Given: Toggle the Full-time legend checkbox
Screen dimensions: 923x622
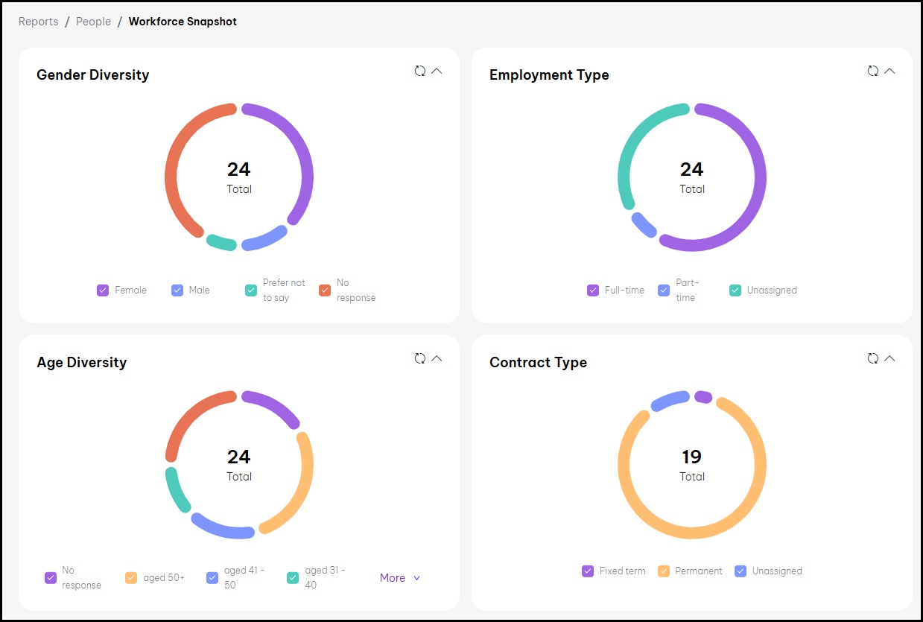Looking at the screenshot, I should tap(593, 291).
